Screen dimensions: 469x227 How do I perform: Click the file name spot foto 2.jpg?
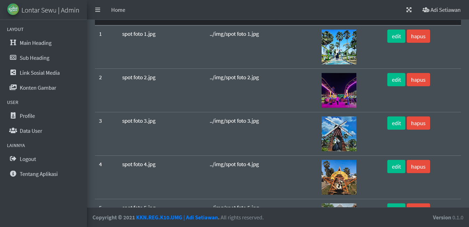point(139,78)
